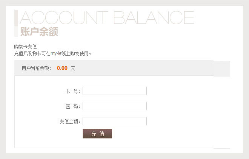Click the 卡号 field label
The height and width of the screenshot is (159, 249).
[72, 91]
